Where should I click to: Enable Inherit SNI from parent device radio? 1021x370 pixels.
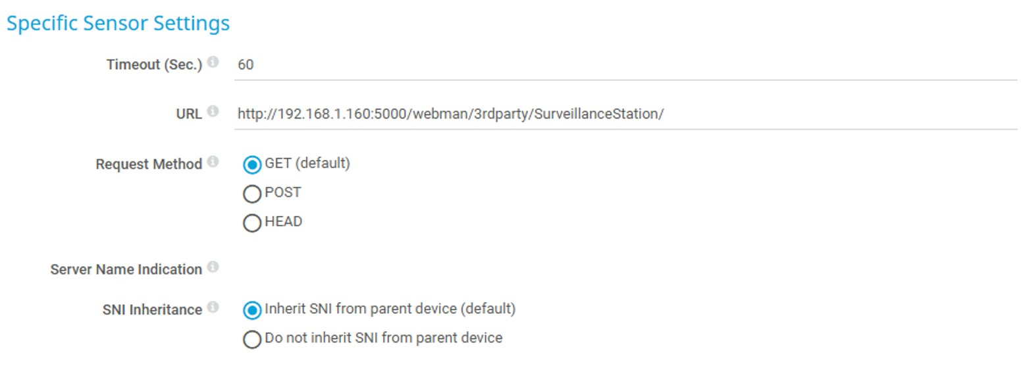(252, 309)
